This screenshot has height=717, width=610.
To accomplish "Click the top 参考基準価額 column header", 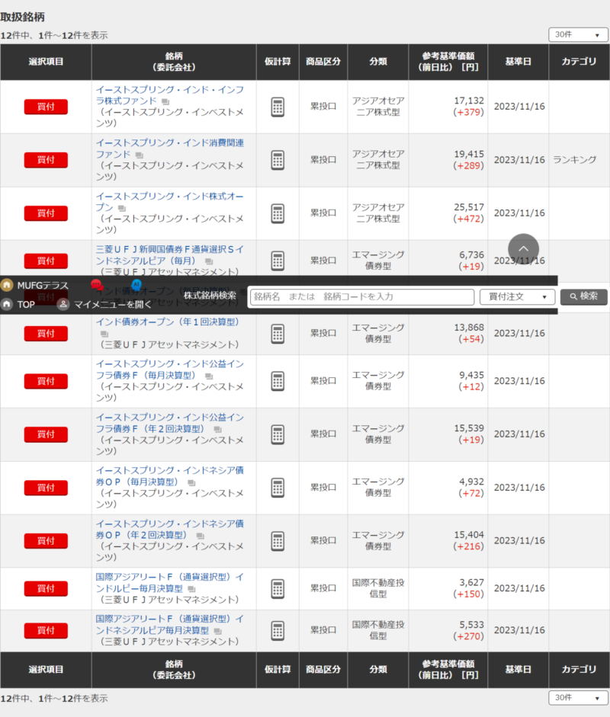I will click(x=448, y=62).
